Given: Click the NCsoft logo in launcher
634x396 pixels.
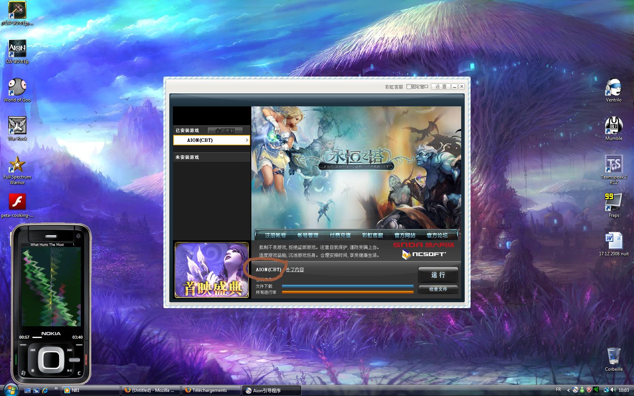Looking at the screenshot, I should 424,255.
